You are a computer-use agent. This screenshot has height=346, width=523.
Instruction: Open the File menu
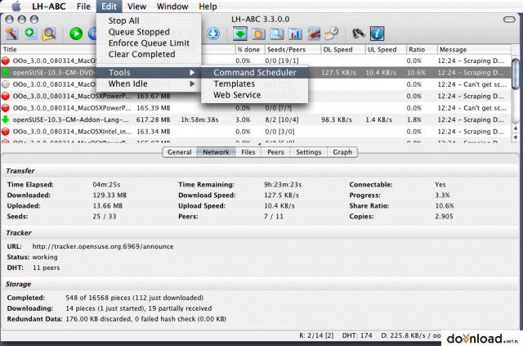click(x=83, y=7)
